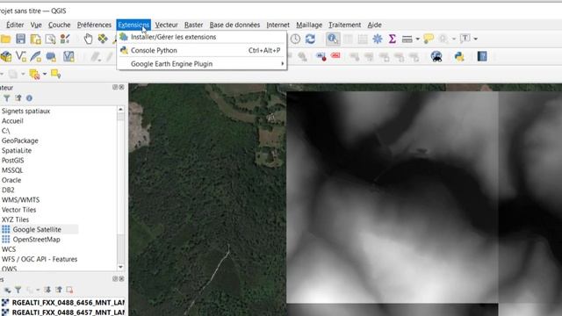The image size is (562, 316).
Task: Choose Installer/Gérer les extensions
Action: click(x=202, y=37)
